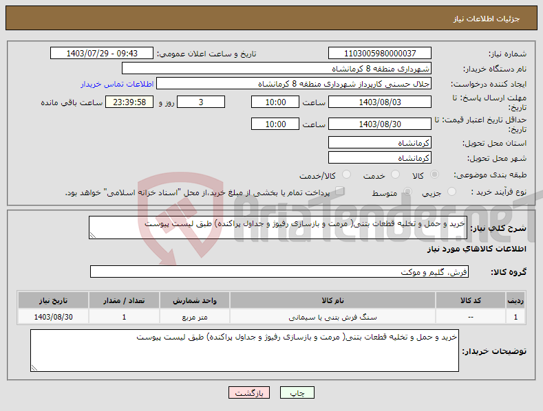This screenshot has height=411, width=543.
Task: Click the گروه کالا field فرش، گلیم و موکت
Action: pos(279,272)
